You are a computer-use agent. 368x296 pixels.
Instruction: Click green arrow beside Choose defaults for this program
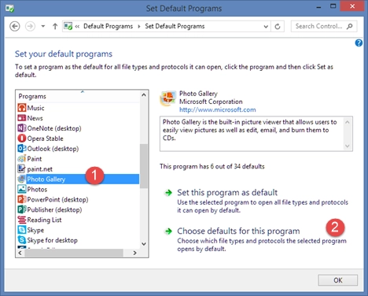(168, 231)
